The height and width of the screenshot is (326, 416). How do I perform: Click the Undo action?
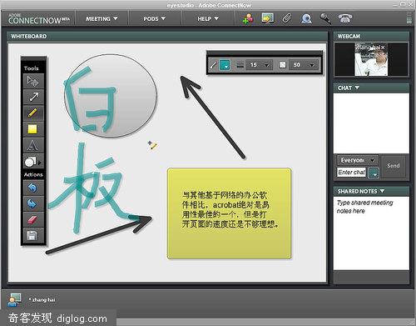pyautogui.click(x=33, y=188)
